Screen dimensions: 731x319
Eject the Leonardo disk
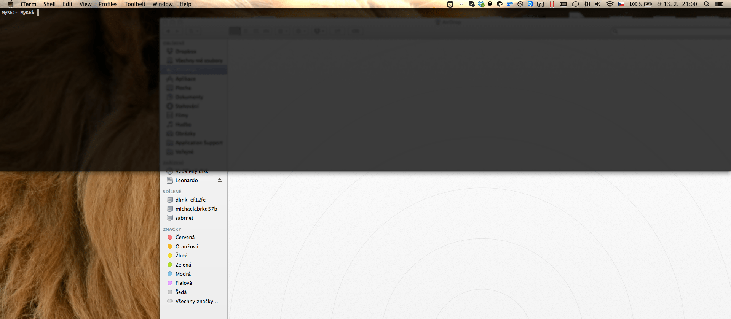point(220,180)
